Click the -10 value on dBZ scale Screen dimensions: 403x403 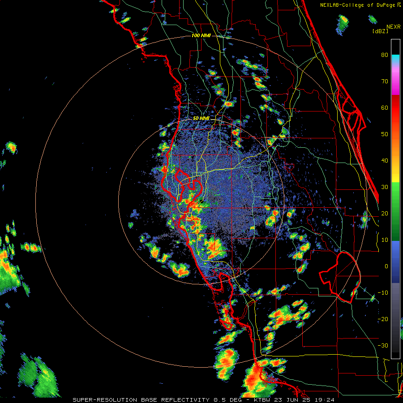383,293
